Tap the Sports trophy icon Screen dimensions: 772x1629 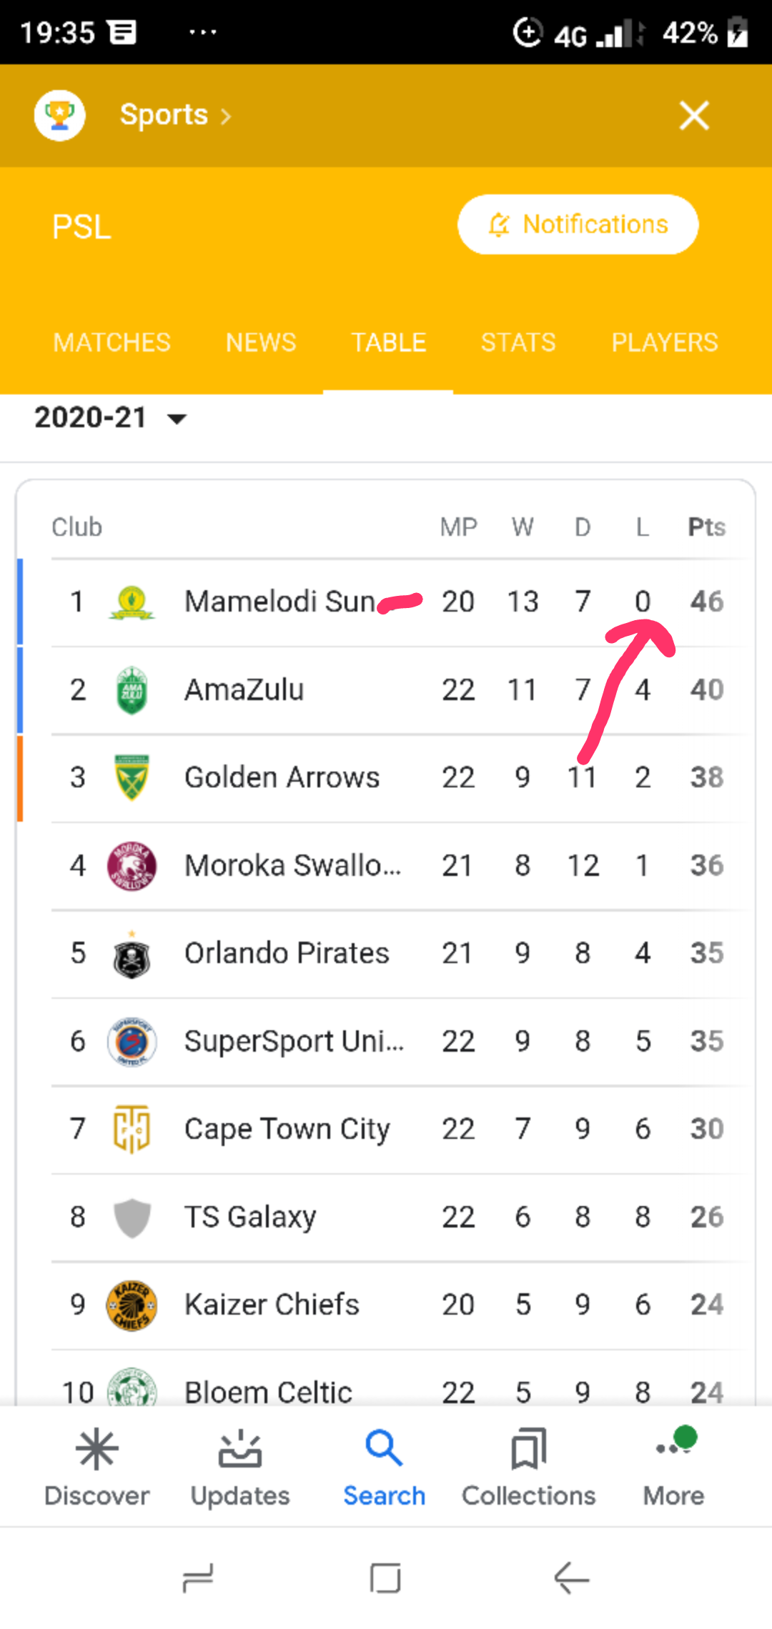tap(60, 115)
